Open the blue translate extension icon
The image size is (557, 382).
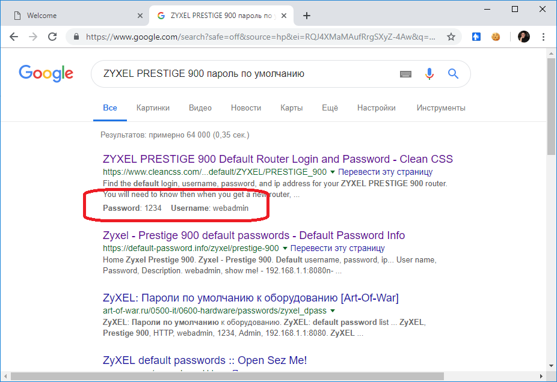476,37
